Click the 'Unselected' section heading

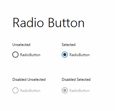pos(21,45)
